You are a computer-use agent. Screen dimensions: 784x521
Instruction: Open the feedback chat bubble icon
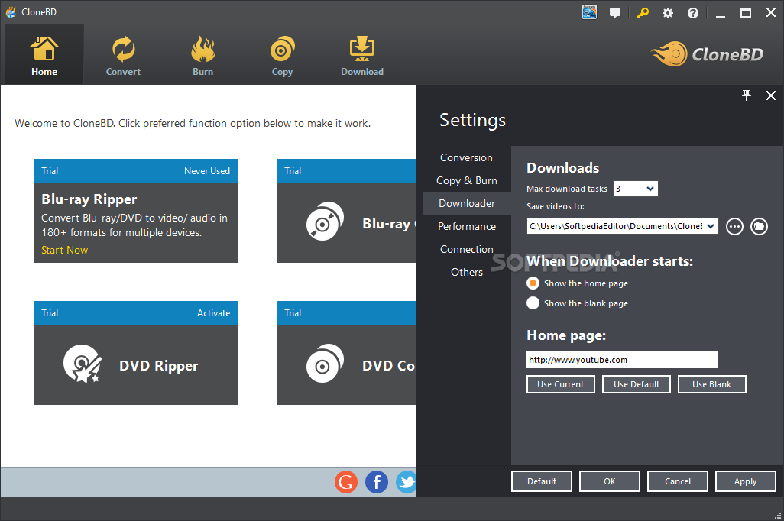[x=615, y=13]
